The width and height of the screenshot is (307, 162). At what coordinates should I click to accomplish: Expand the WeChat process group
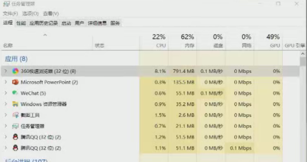pyautogui.click(x=6, y=93)
